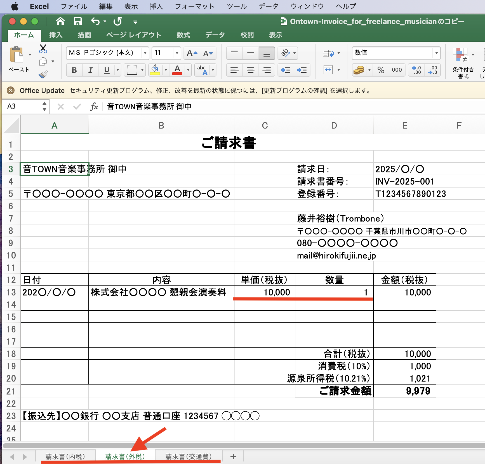Screen dimensions: 485x464
Task: Expand the font size dropdown
Action: [177, 53]
